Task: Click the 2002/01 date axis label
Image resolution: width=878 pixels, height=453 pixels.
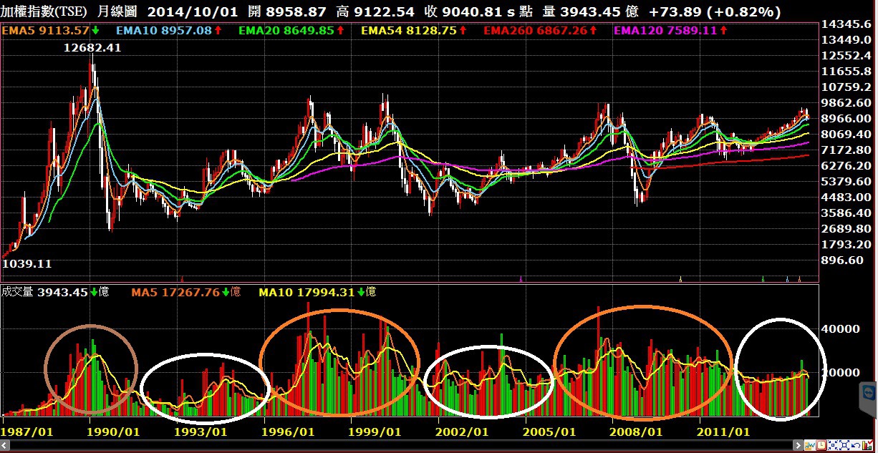Action: tap(463, 432)
